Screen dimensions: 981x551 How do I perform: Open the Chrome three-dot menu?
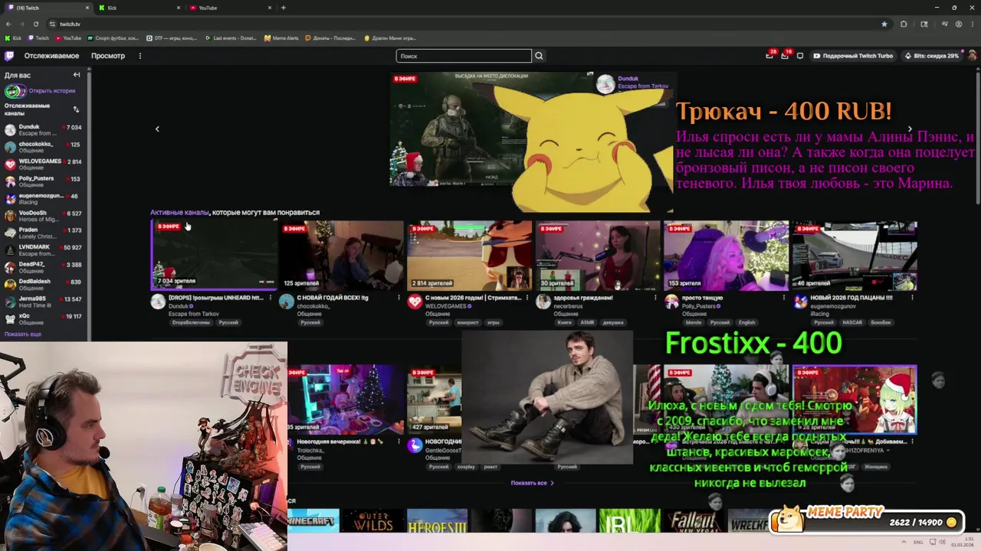[972, 24]
